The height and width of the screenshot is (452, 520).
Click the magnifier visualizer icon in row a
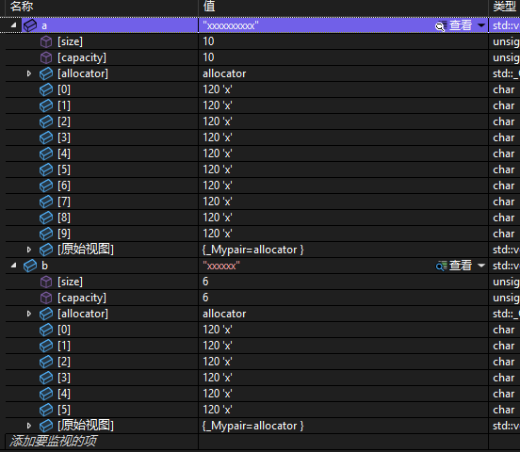[441, 25]
